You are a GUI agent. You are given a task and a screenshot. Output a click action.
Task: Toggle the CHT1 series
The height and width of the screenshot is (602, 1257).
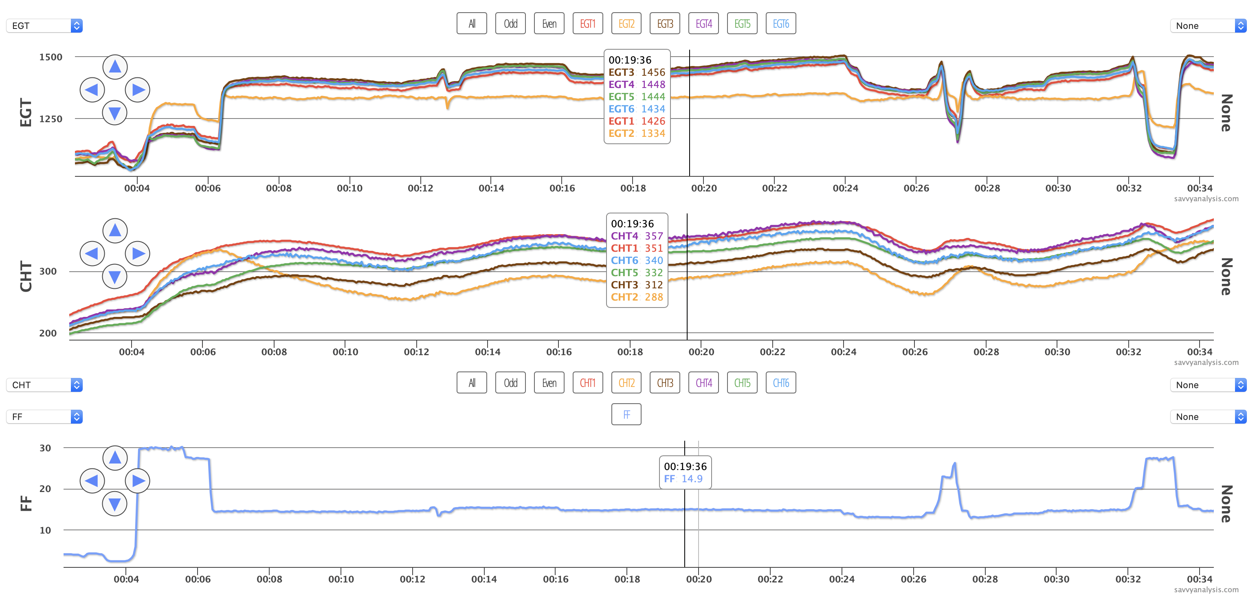[587, 382]
